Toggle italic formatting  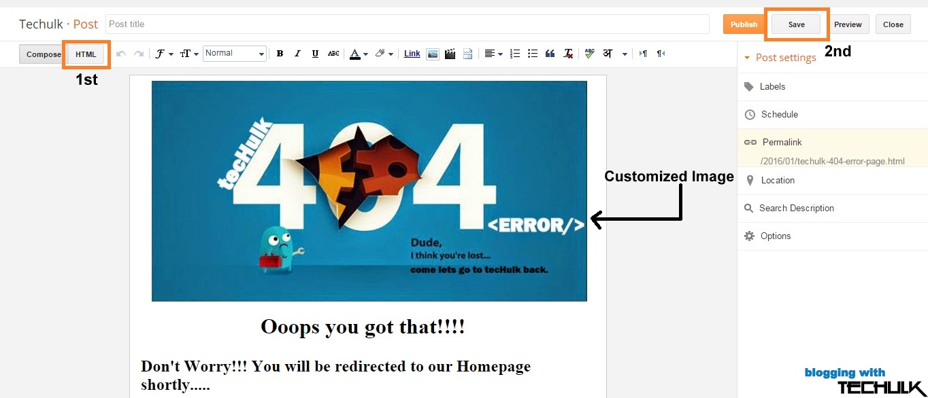pos(297,54)
